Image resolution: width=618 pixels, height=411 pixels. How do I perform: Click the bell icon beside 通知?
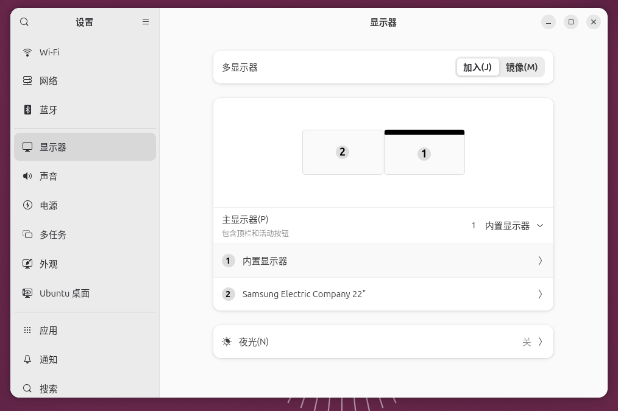[x=27, y=359]
